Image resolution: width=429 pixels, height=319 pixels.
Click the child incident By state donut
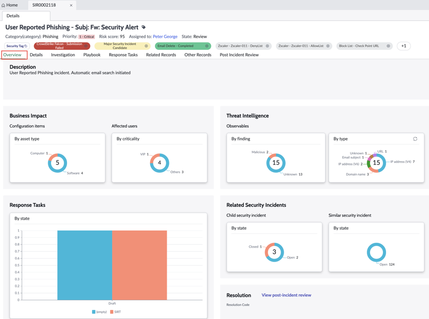click(274, 252)
